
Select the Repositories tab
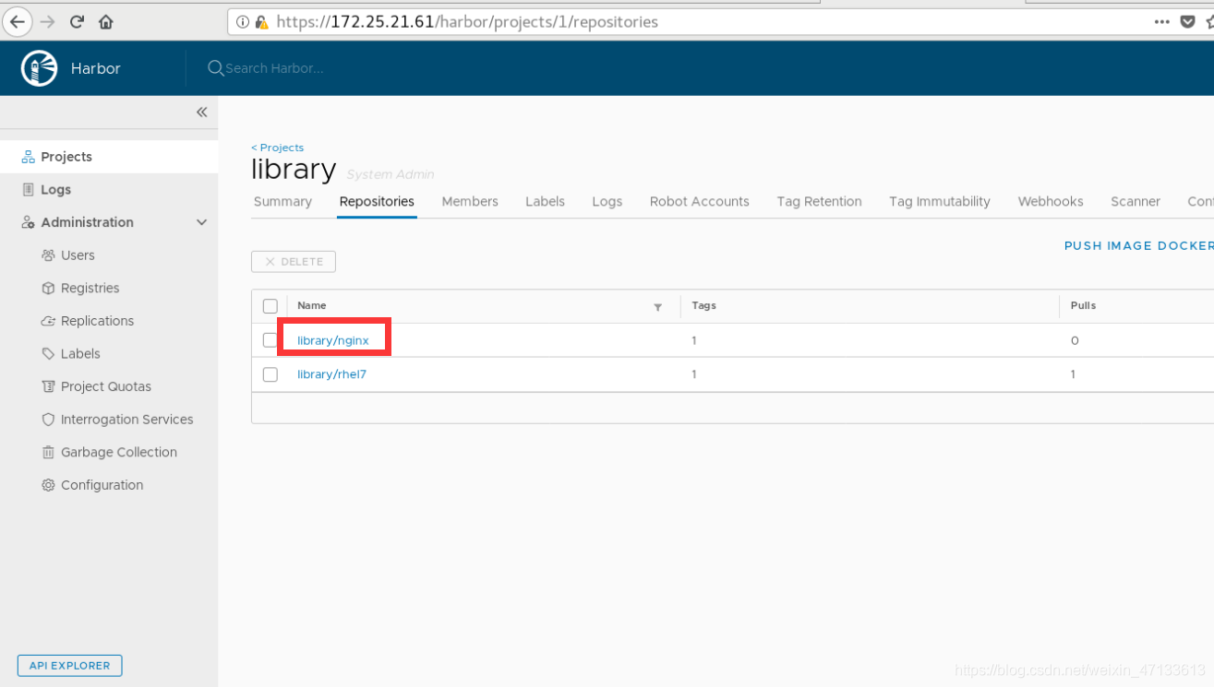(377, 201)
